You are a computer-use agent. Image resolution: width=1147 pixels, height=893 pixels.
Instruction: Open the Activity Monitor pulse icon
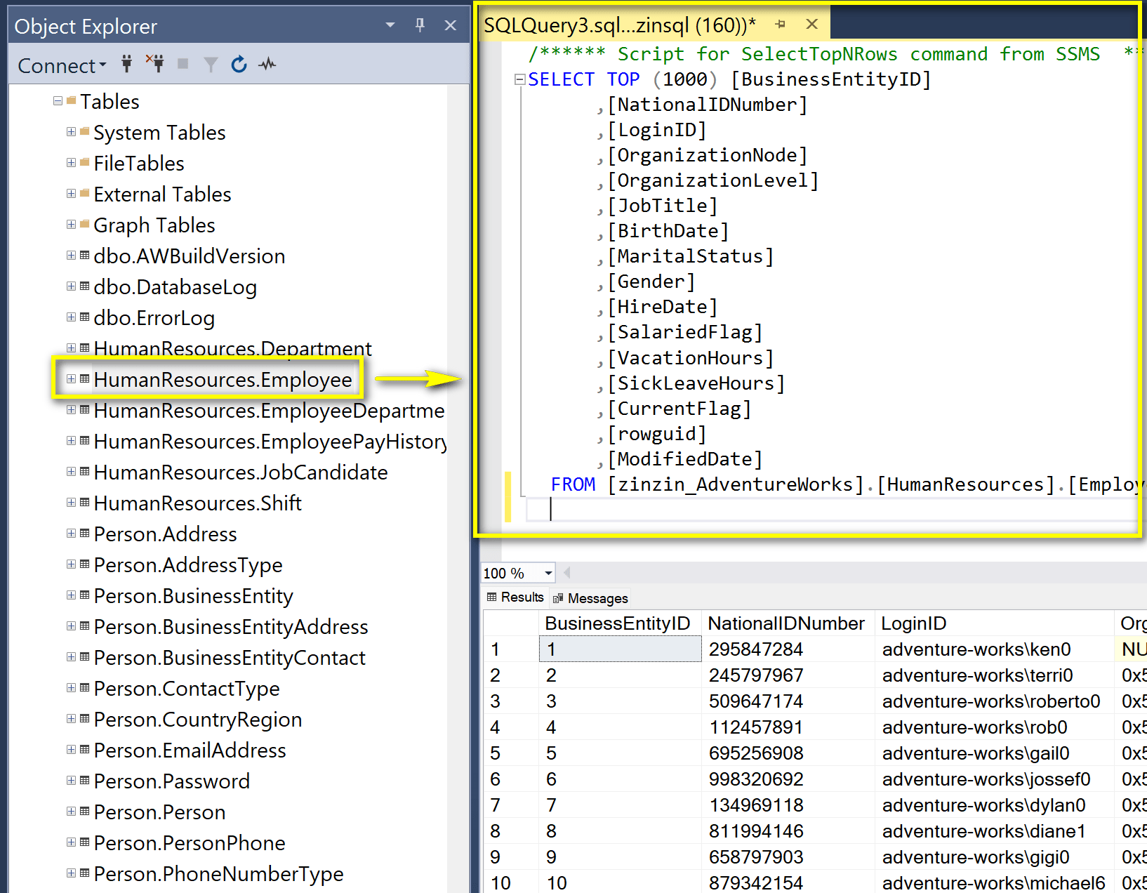(267, 65)
